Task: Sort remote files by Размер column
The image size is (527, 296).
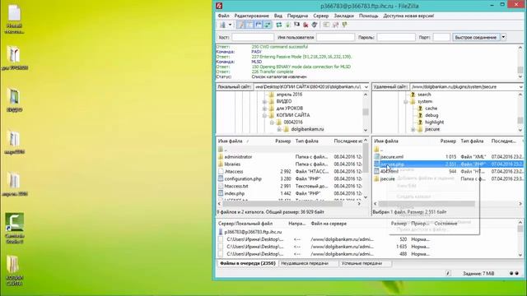Action: (448, 141)
